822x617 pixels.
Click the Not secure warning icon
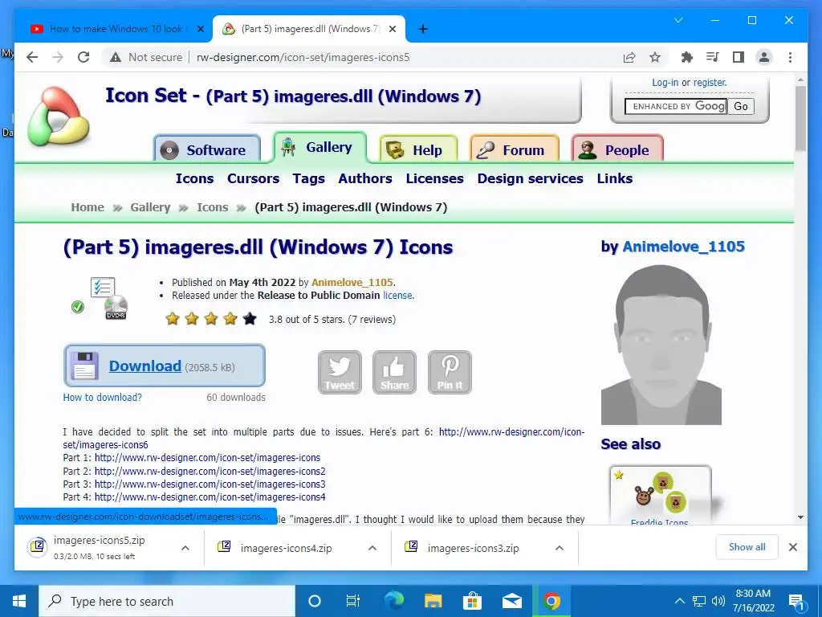pyautogui.click(x=116, y=57)
